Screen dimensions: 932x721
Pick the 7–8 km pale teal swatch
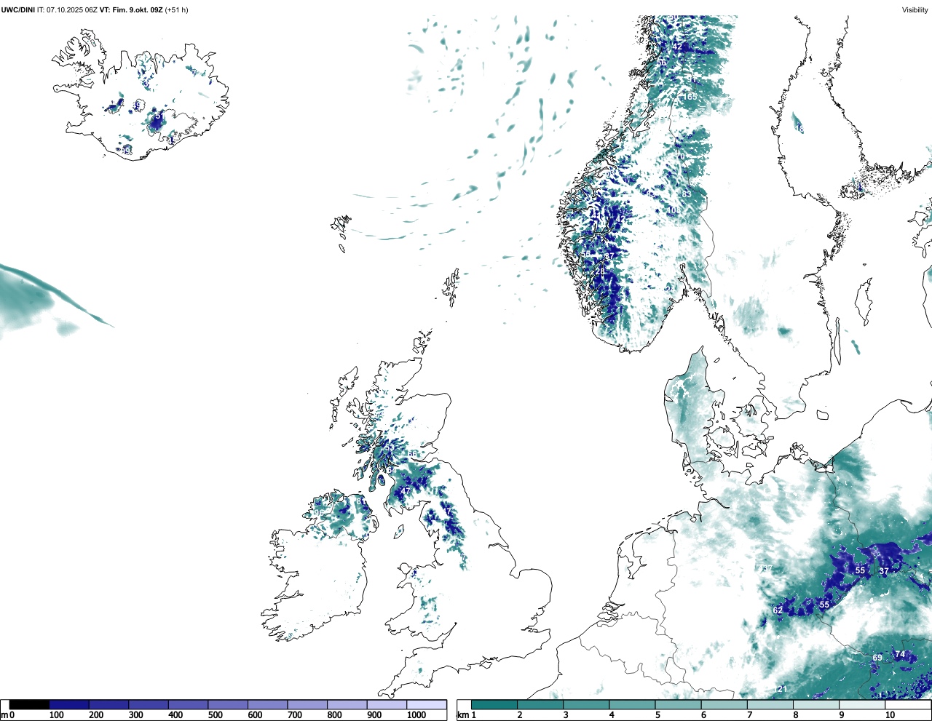[x=771, y=705]
